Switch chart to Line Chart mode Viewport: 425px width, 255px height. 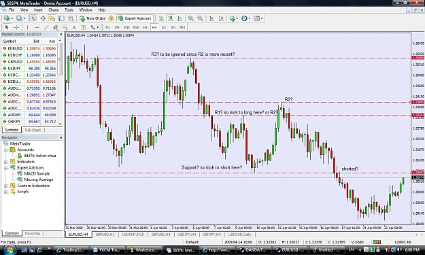coord(180,18)
